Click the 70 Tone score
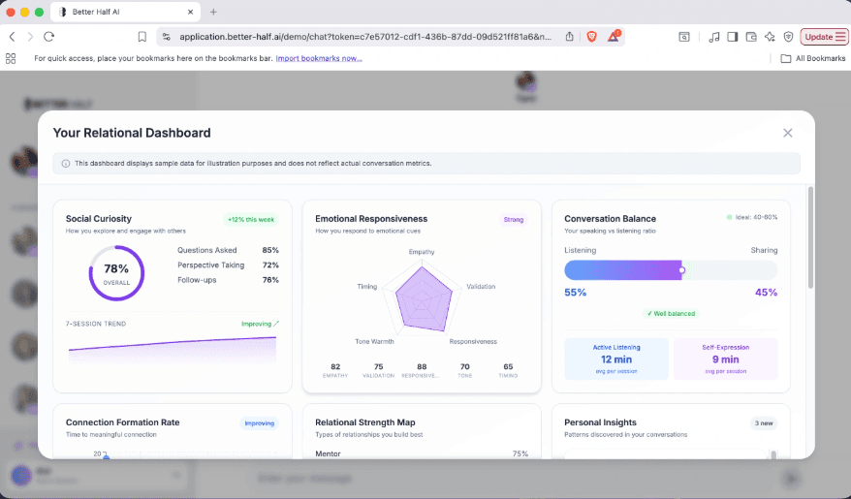 464,370
